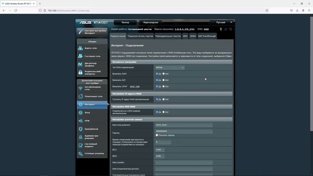
Task: Open the WAN connection type dropdown (PPPoE)
Action: (x=170, y=67)
